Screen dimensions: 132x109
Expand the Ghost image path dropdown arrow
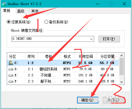pos(91,39)
